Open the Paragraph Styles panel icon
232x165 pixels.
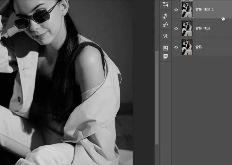coord(165,16)
